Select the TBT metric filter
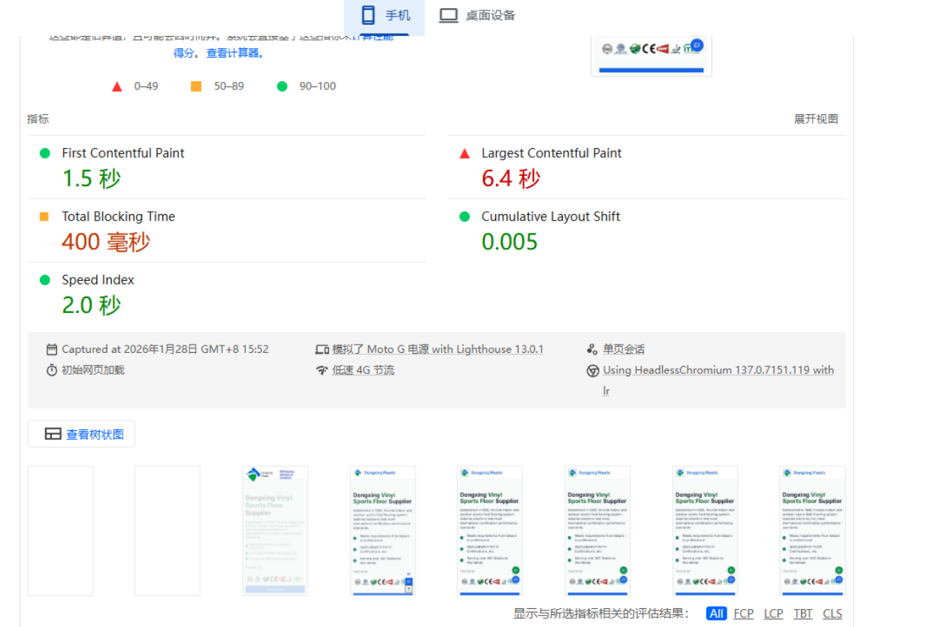The image size is (934, 627). (x=803, y=613)
